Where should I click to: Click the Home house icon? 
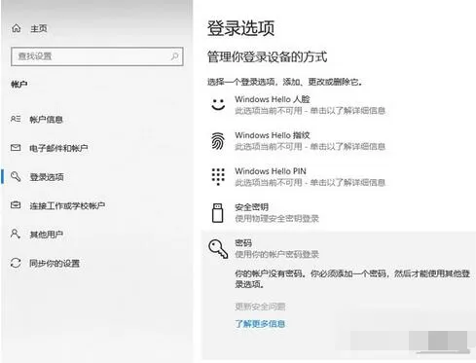click(x=17, y=28)
